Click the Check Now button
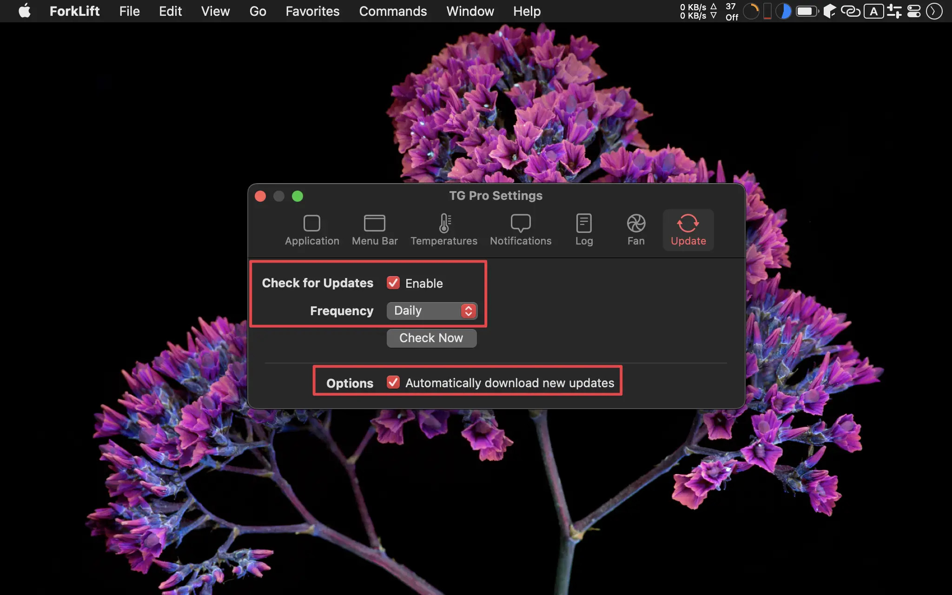The height and width of the screenshot is (595, 952). tap(431, 338)
